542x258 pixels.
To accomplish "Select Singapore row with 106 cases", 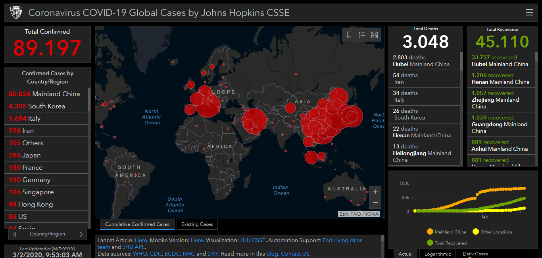I will (46, 192).
